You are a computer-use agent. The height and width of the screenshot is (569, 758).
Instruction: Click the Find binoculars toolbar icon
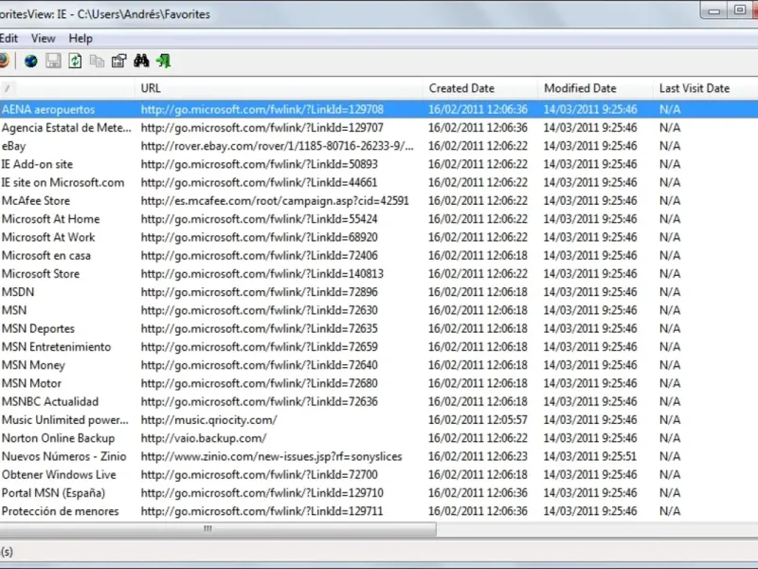[x=141, y=61]
